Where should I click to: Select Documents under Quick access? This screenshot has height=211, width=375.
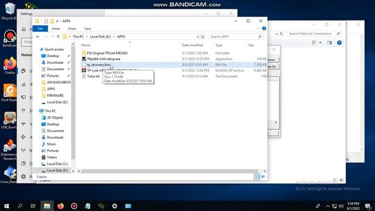pos(55,69)
